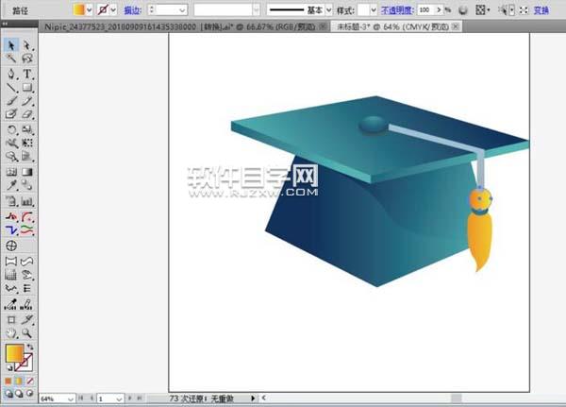
Task: Select the Lasso tool
Action: [x=27, y=59]
